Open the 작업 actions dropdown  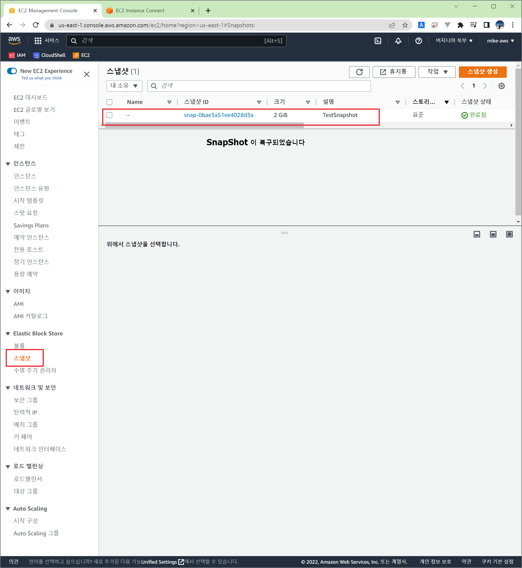tap(437, 72)
